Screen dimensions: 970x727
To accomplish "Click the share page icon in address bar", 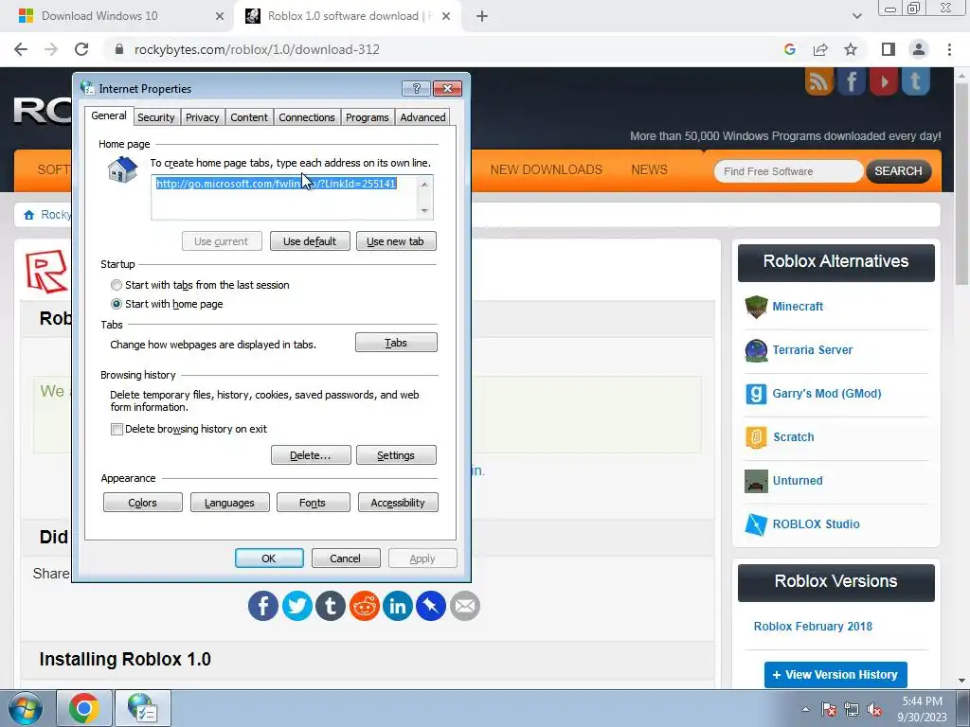I will tap(820, 49).
